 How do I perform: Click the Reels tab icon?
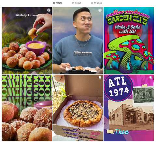(x=73, y=3)
